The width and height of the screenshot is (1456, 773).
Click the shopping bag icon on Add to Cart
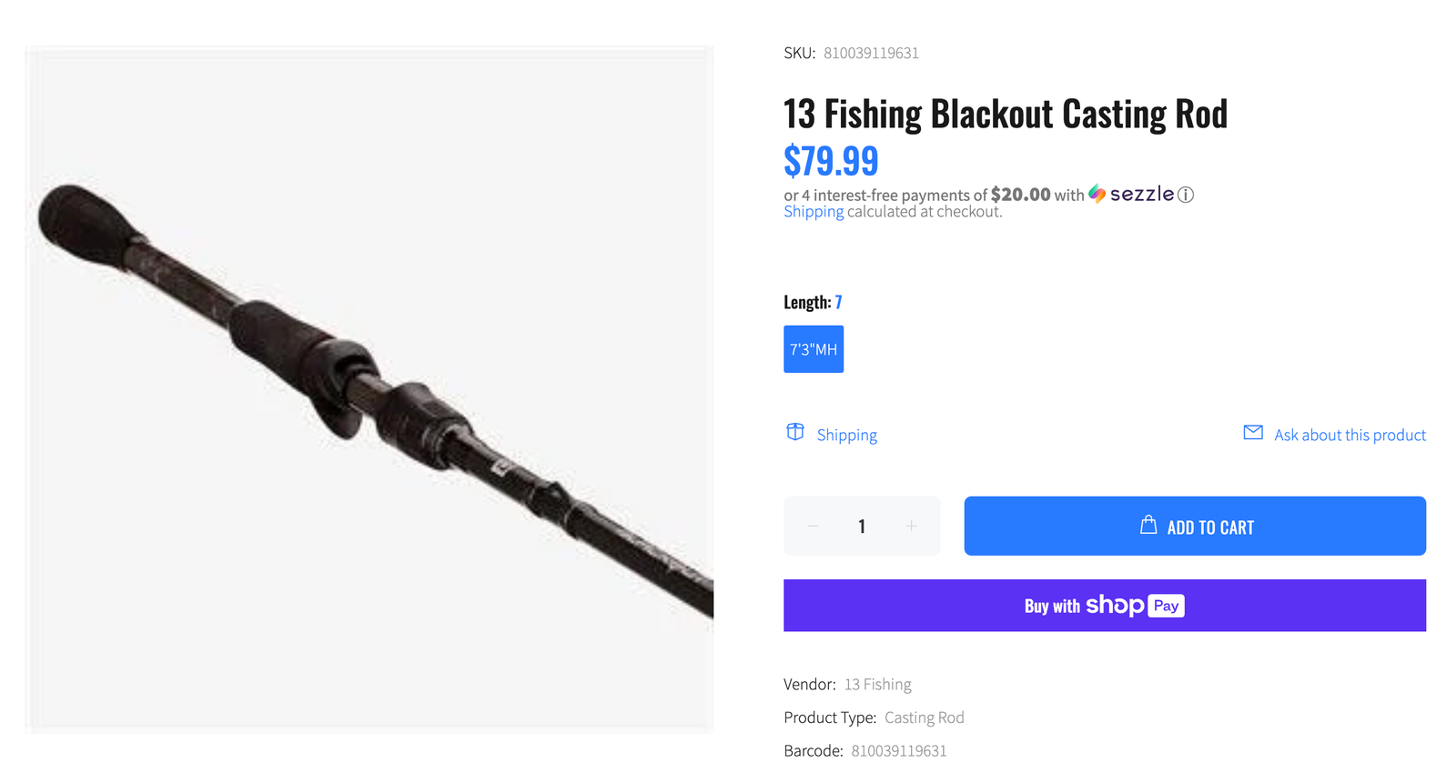click(x=1148, y=525)
